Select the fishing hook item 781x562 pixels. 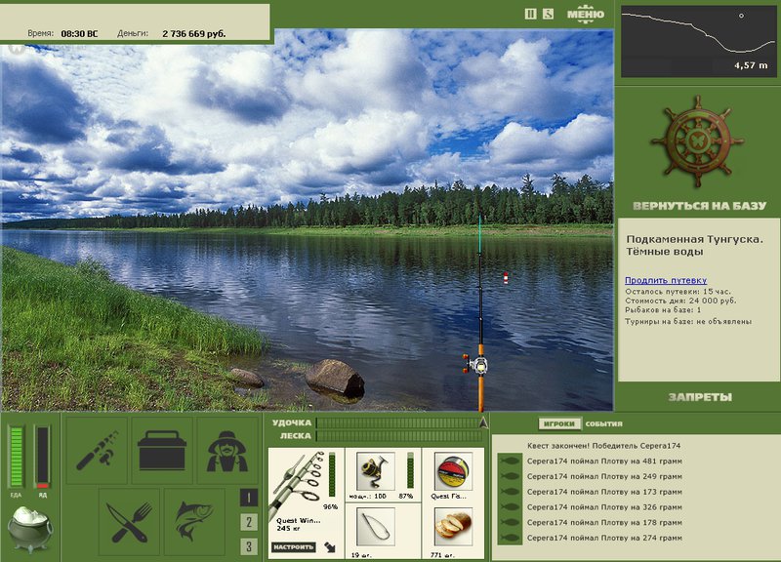click(376, 527)
